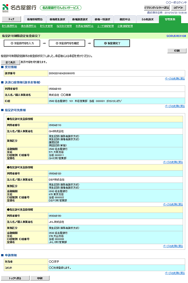Screen dimensions: 188x283
Task: Click company name JKL株式会社
Action: [x=56, y=222]
